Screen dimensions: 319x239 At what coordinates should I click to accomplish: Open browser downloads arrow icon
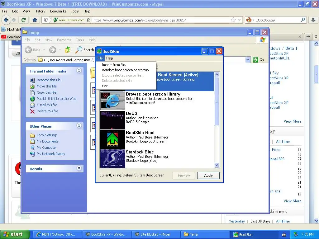pos(313,20)
